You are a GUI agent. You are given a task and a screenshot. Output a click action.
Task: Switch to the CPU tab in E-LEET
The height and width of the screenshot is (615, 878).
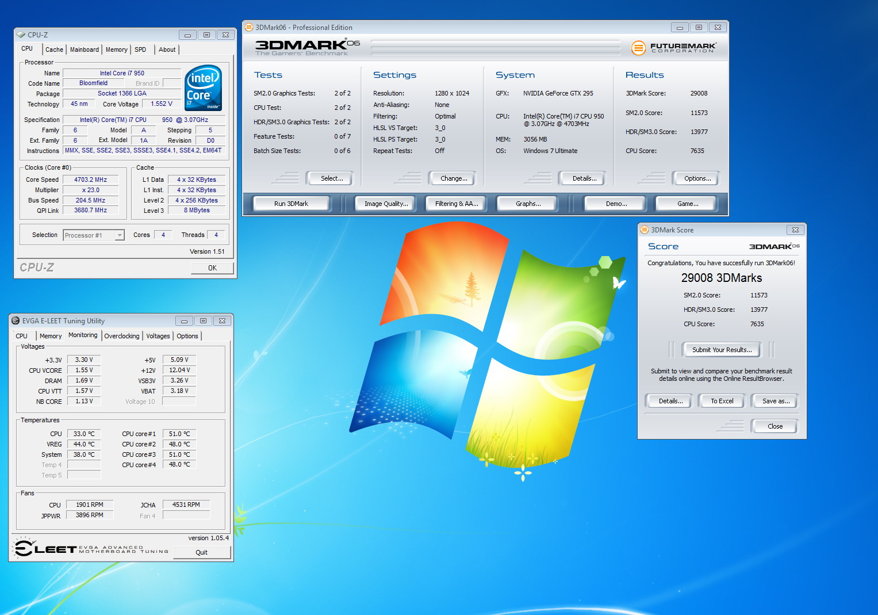point(22,336)
